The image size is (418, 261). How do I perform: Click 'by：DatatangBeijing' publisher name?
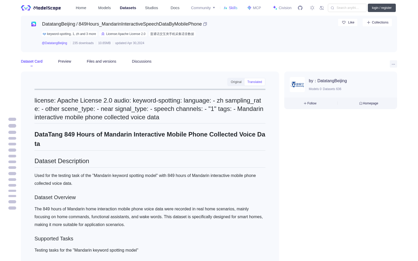click(328, 81)
